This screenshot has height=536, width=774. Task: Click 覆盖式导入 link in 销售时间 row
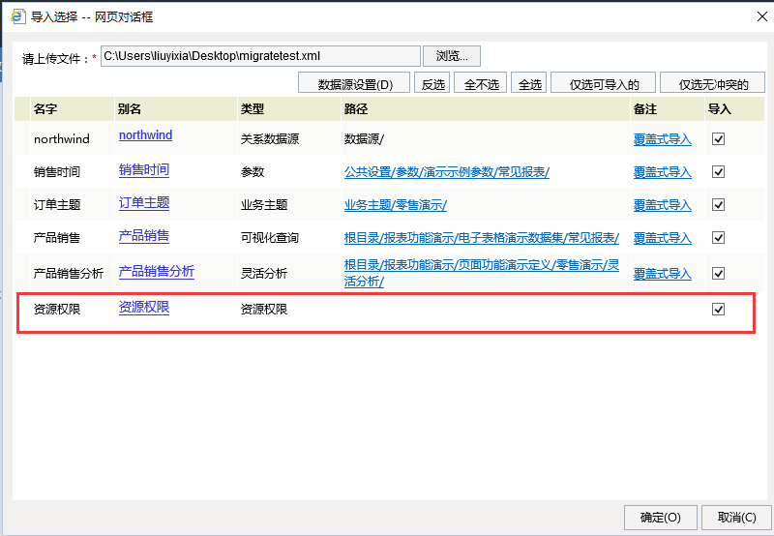(x=663, y=172)
